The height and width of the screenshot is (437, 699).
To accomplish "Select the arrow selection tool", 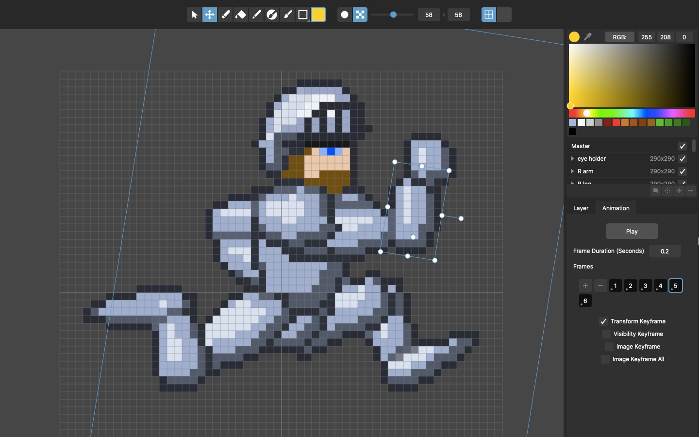I will [194, 15].
